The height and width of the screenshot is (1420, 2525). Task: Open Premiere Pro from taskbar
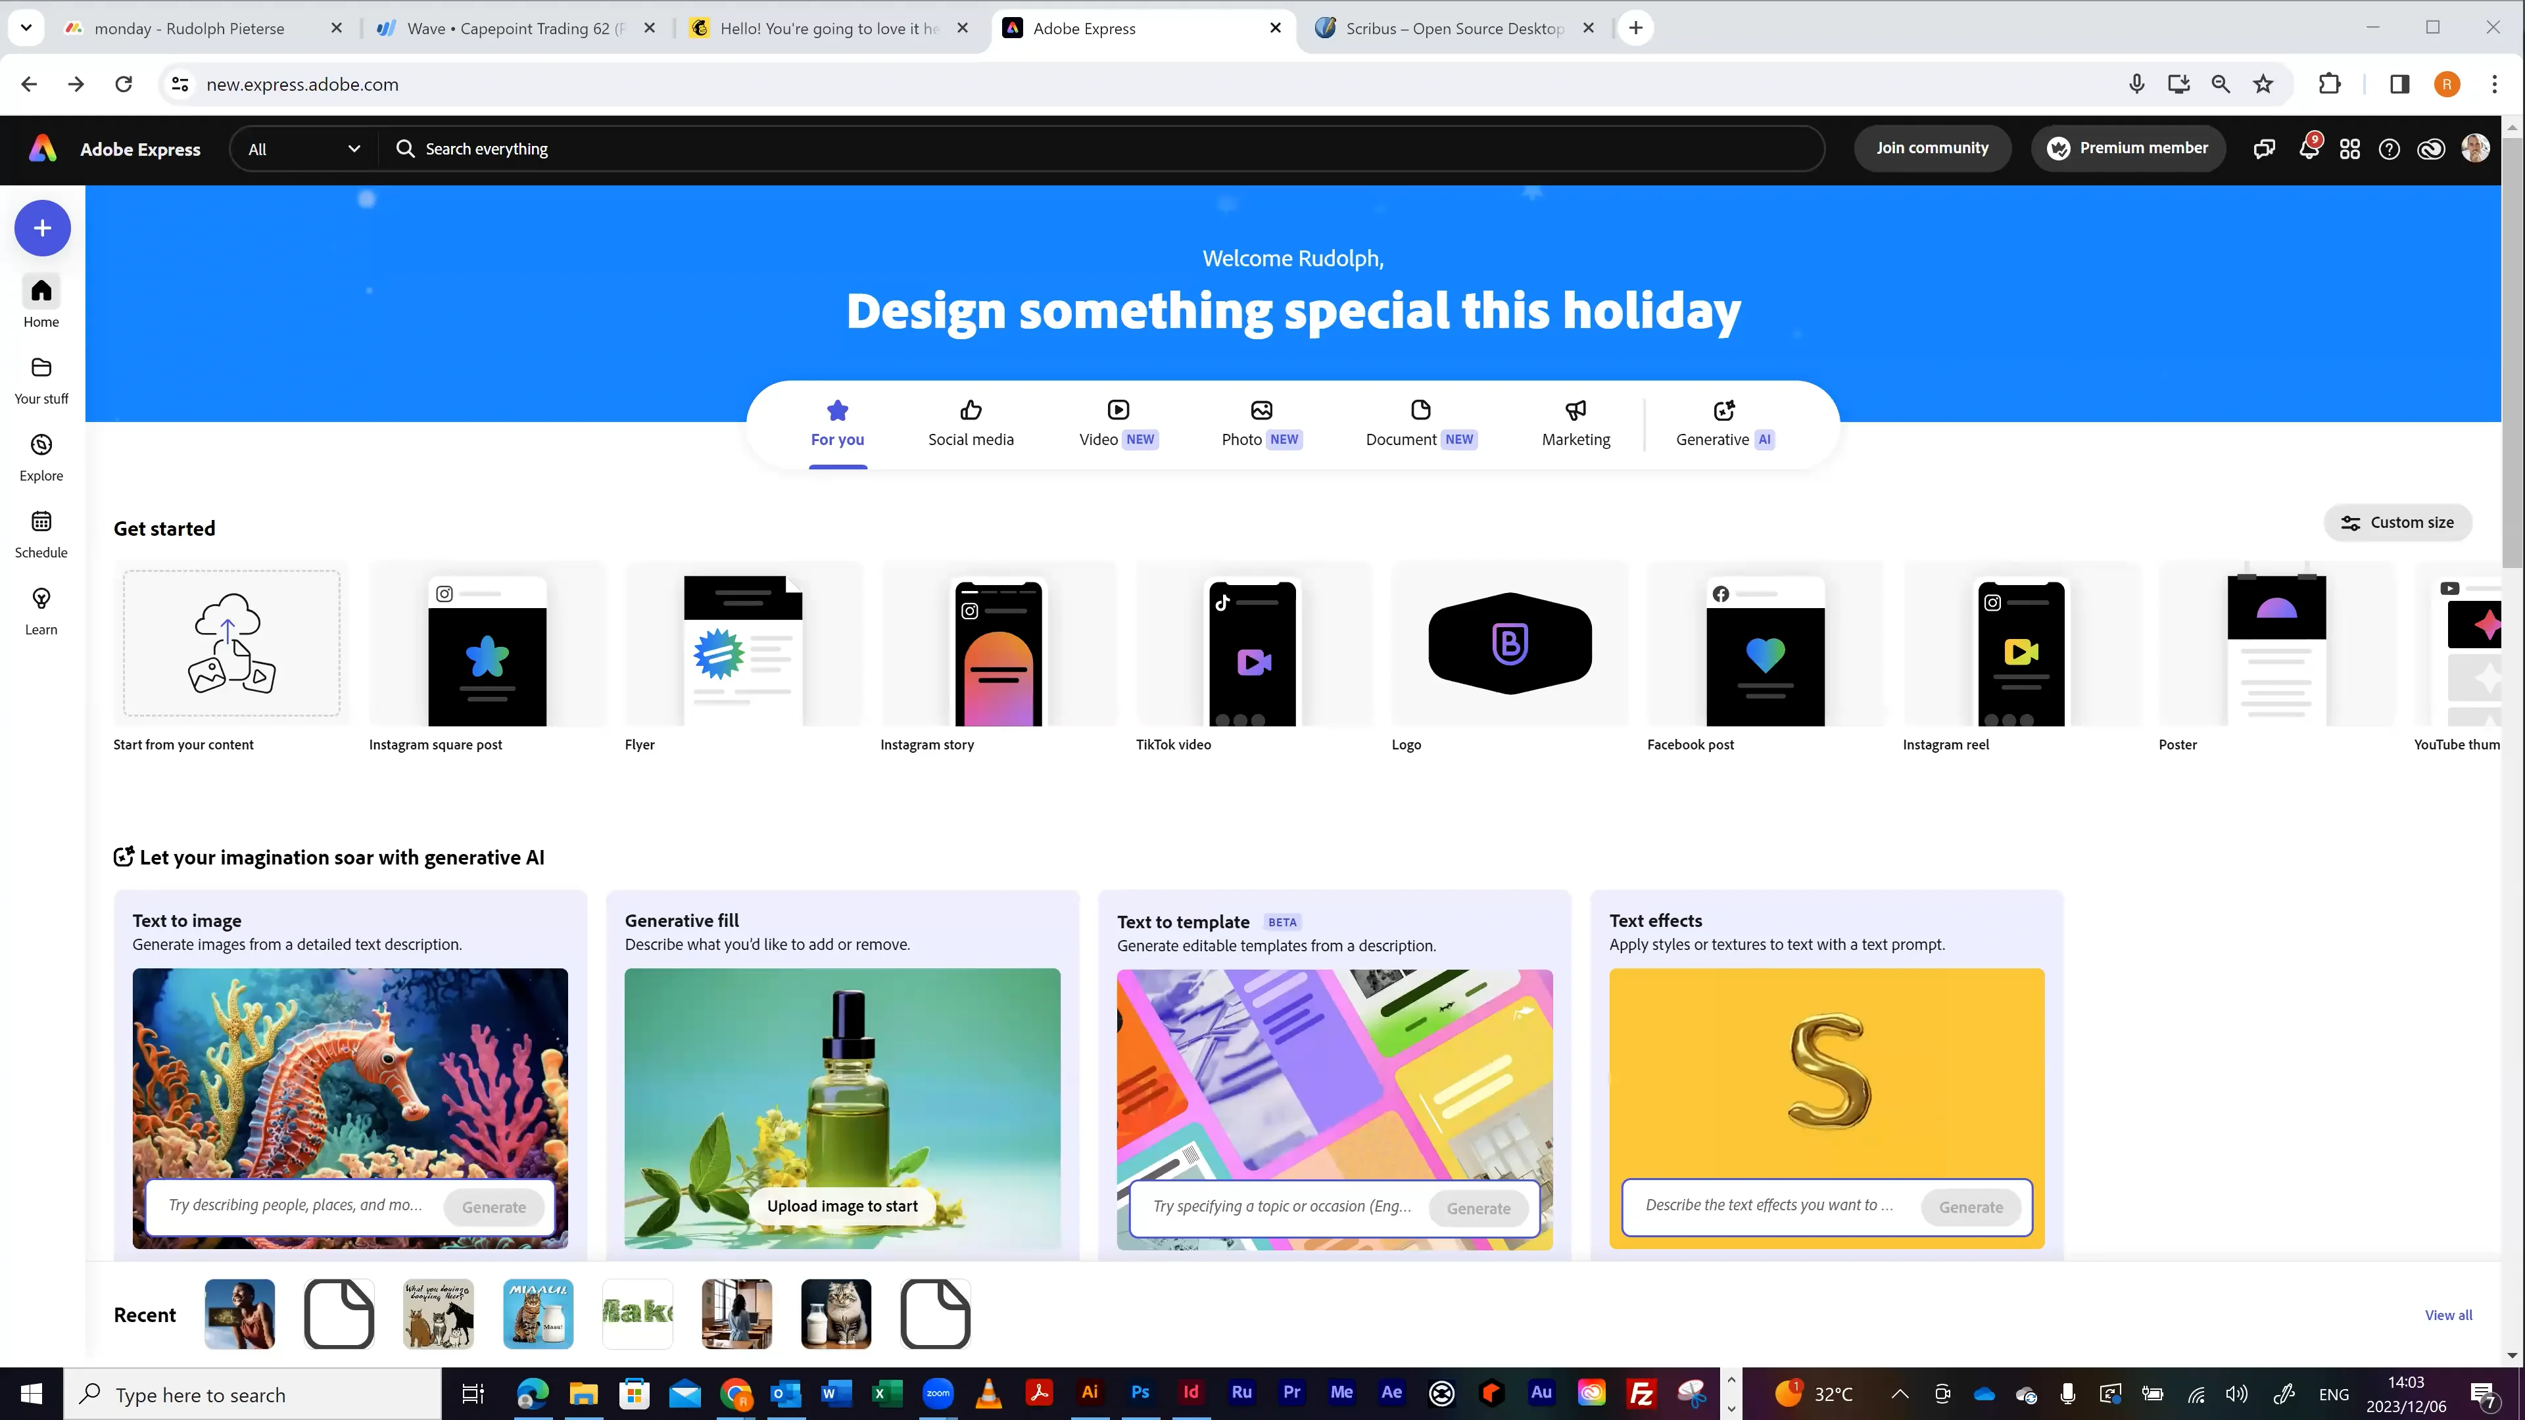1292,1392
